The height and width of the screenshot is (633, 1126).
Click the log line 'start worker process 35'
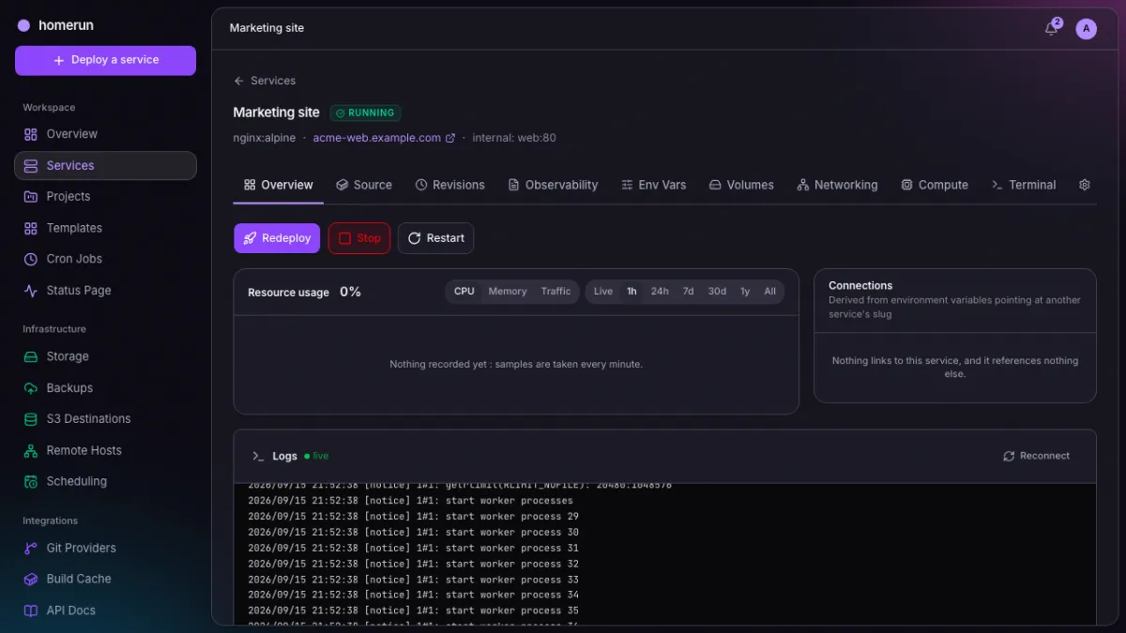click(x=413, y=610)
